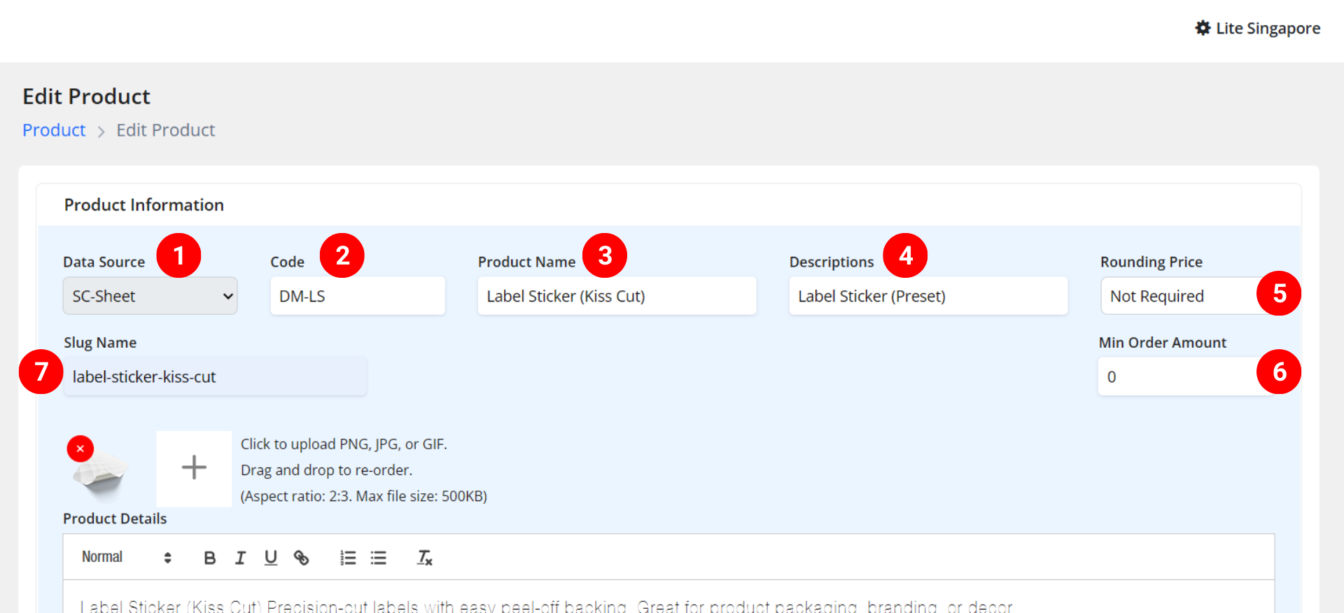The image size is (1344, 613).
Task: Click the plus box to upload image
Action: pos(194,468)
